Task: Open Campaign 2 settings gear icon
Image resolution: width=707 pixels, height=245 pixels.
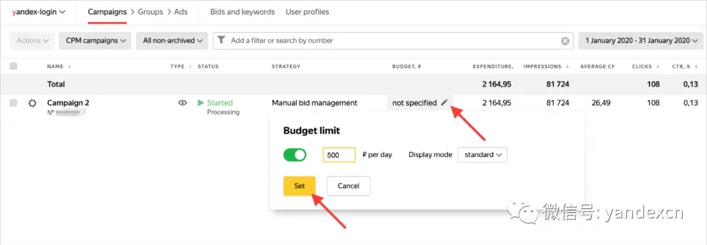Action: pos(32,104)
